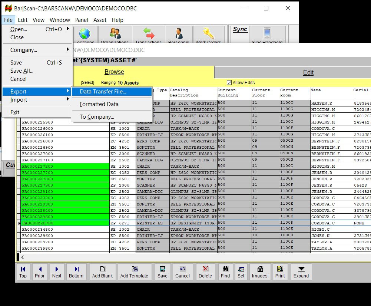Go to Prior record

tap(40, 272)
